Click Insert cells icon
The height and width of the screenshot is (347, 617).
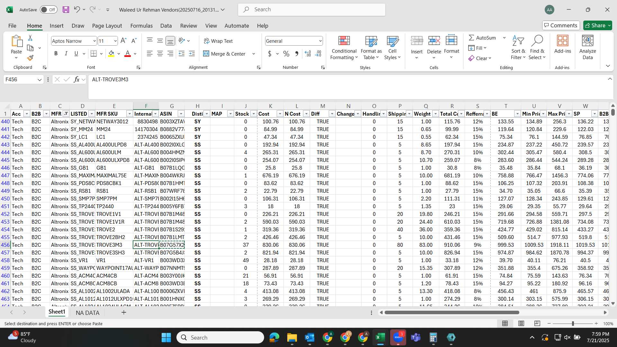(417, 41)
